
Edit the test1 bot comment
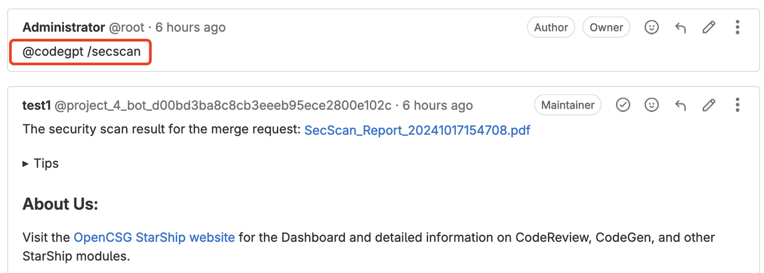708,106
